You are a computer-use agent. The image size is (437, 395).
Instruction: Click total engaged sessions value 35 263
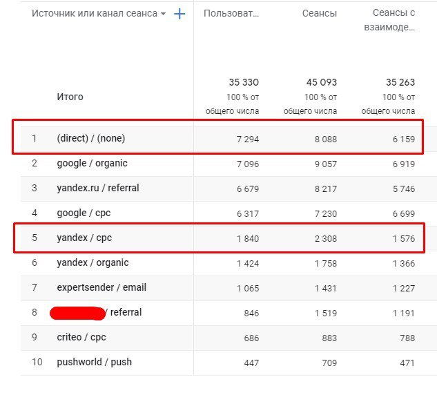(x=400, y=82)
